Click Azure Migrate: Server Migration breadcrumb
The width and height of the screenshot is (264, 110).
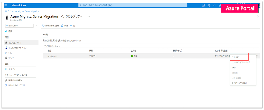26,11
